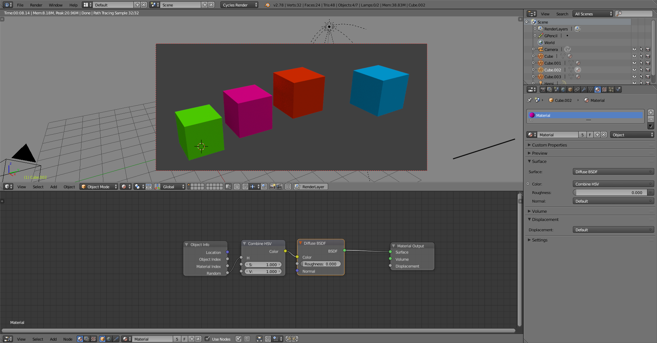Toggle viewport visibility eye for Cube.001
This screenshot has height=343, width=657.
(634, 63)
